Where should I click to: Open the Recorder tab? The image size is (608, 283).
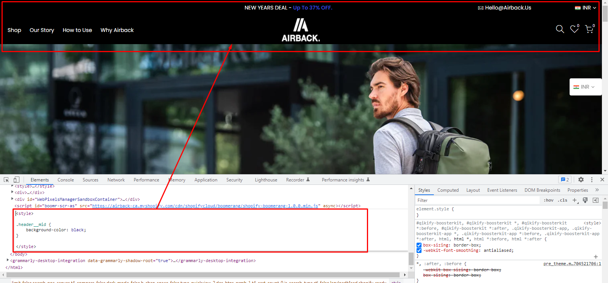298,180
